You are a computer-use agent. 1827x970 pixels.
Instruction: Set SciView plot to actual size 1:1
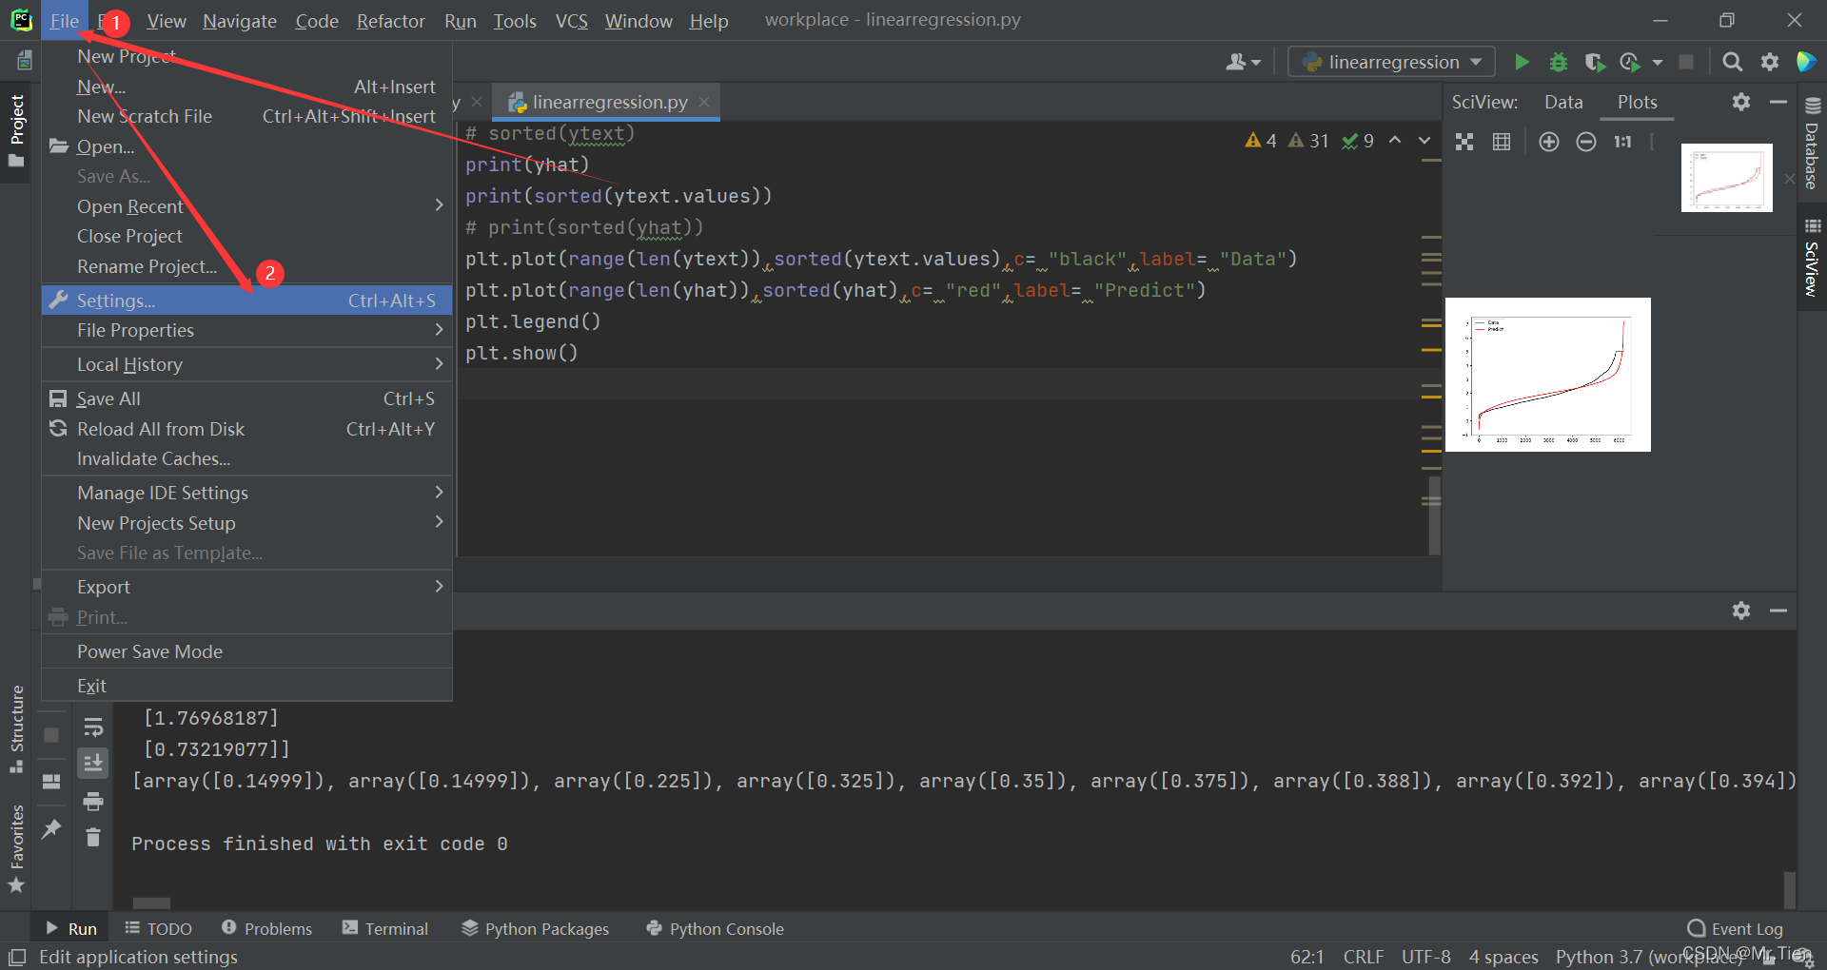(1622, 142)
